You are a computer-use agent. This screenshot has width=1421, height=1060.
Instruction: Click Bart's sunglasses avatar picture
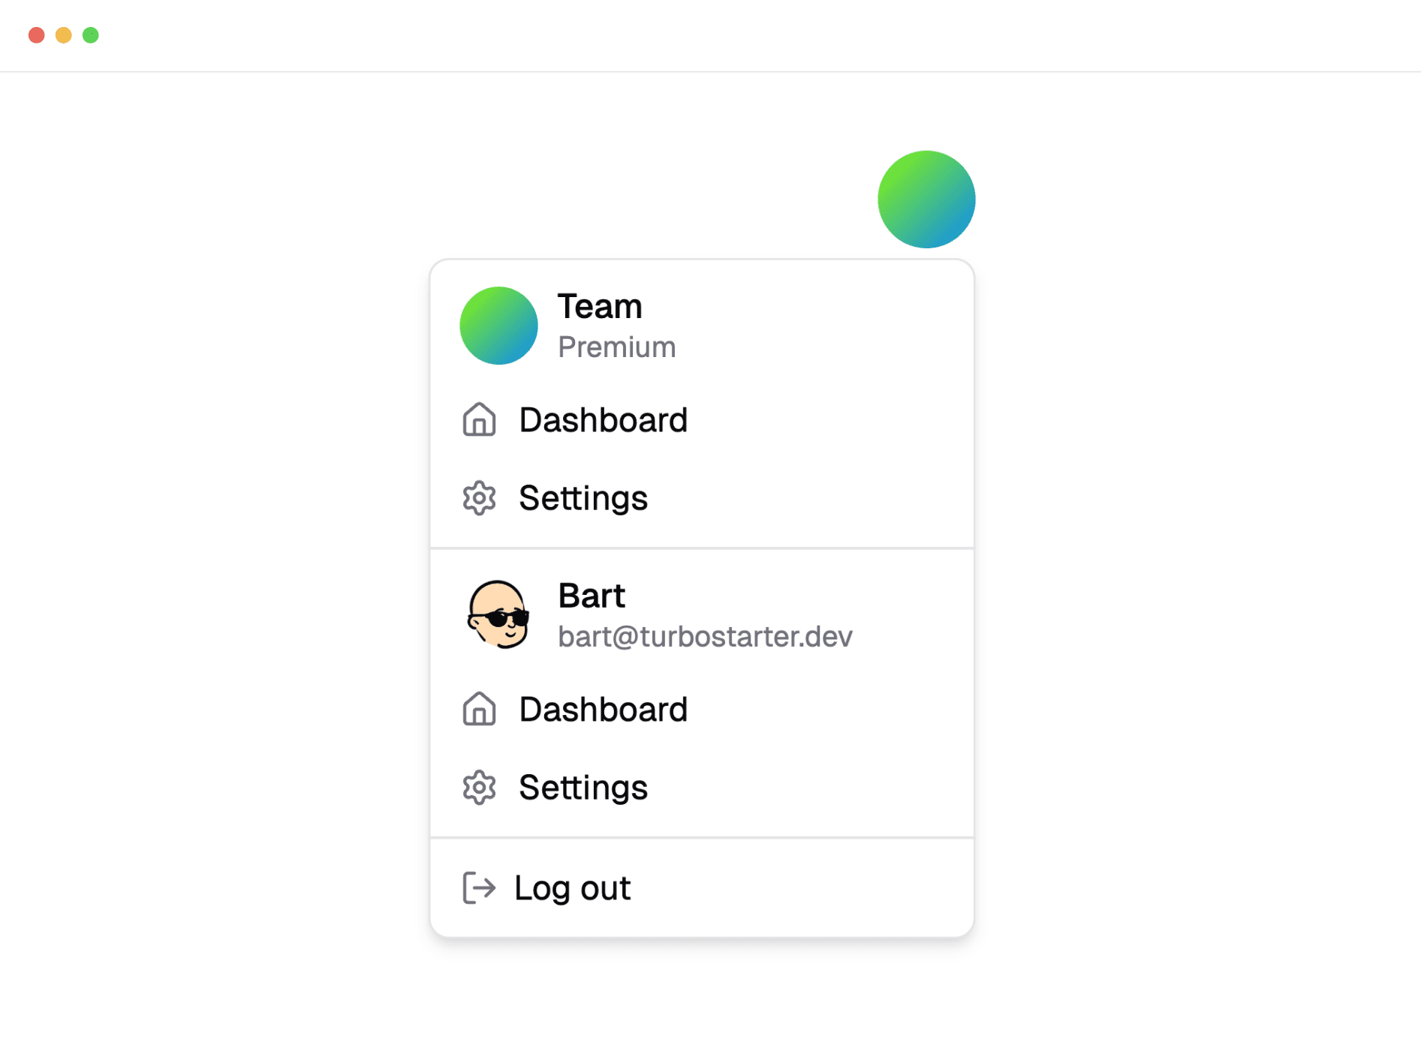498,614
